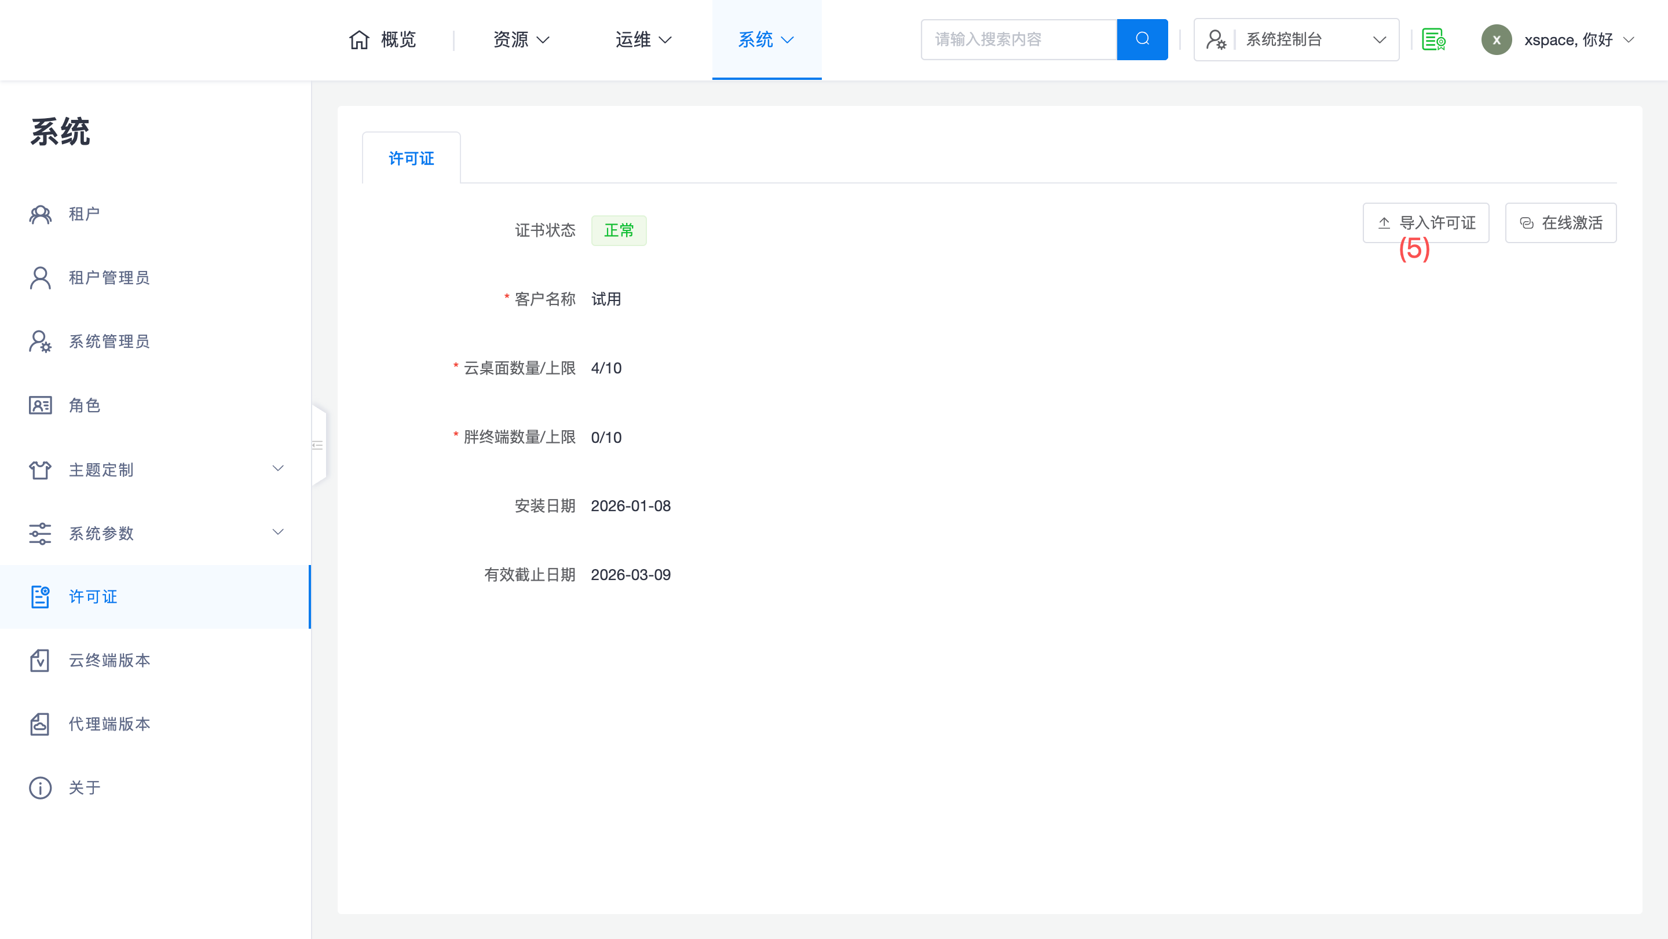1668x939 pixels.
Task: Click the 关于 info circle icon
Action: (x=40, y=787)
